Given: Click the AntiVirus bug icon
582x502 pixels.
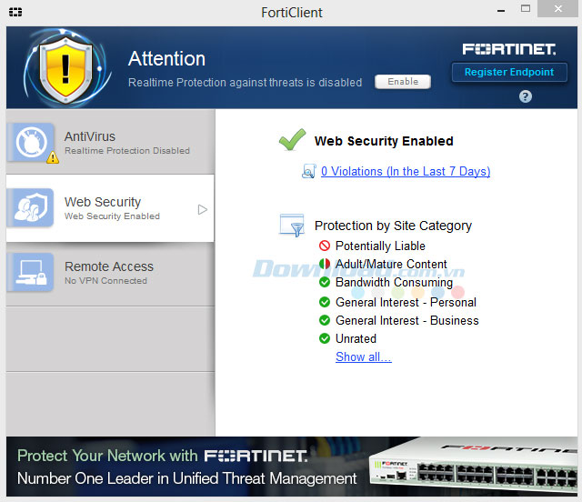Looking at the screenshot, I should pyautogui.click(x=31, y=142).
